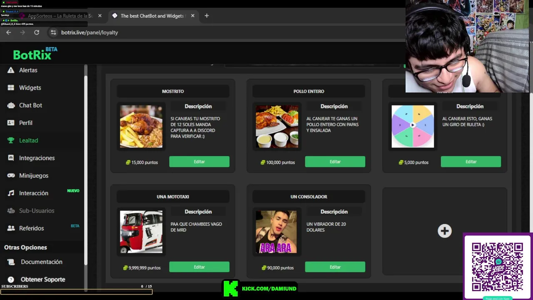Click the mototaxi image thumbnail

[x=141, y=232]
